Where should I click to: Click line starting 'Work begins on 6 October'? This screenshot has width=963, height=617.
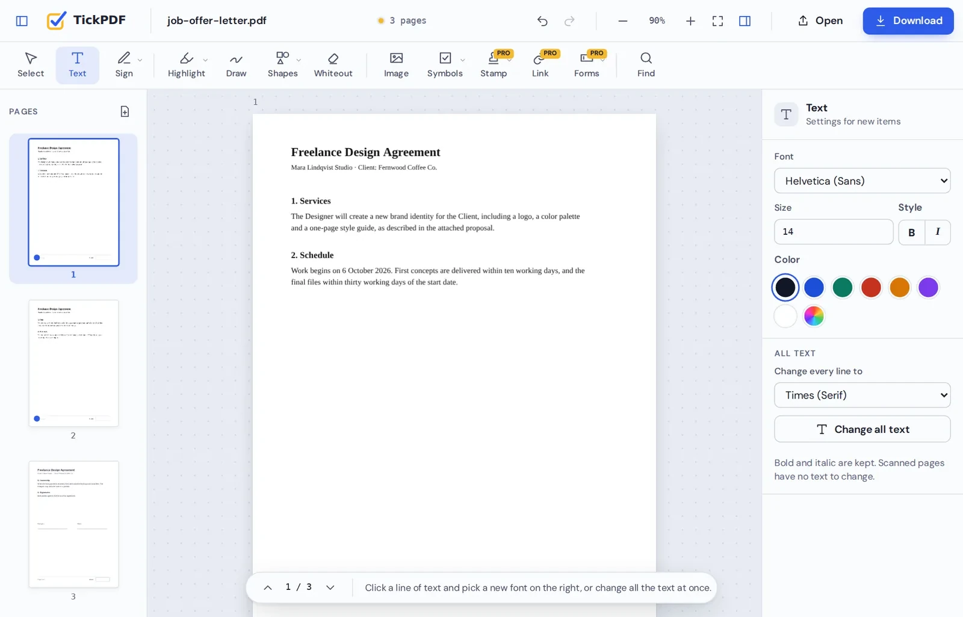click(x=438, y=271)
